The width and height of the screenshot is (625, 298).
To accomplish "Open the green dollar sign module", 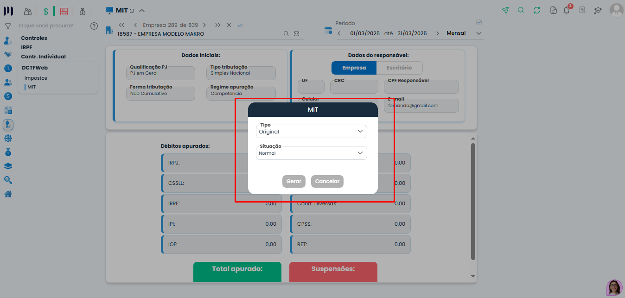I will pyautogui.click(x=46, y=11).
